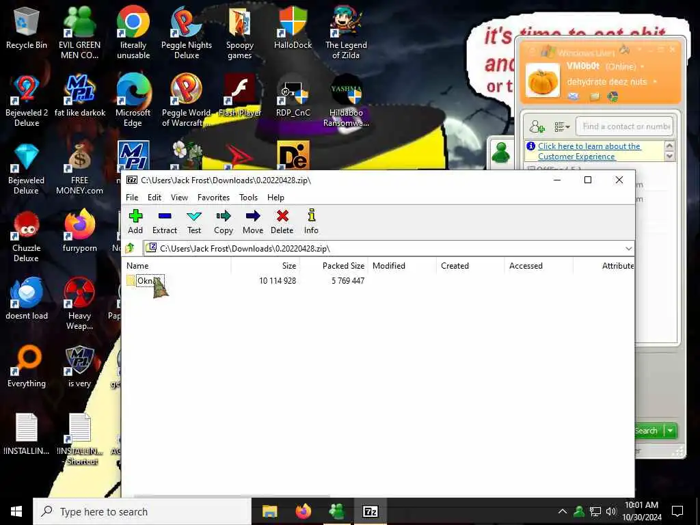The image size is (700, 525).
Task: Open Microsoft Edge desktop icon
Action: click(x=133, y=101)
